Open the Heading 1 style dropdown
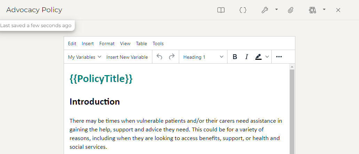The width and height of the screenshot is (359, 154). [x=203, y=57]
